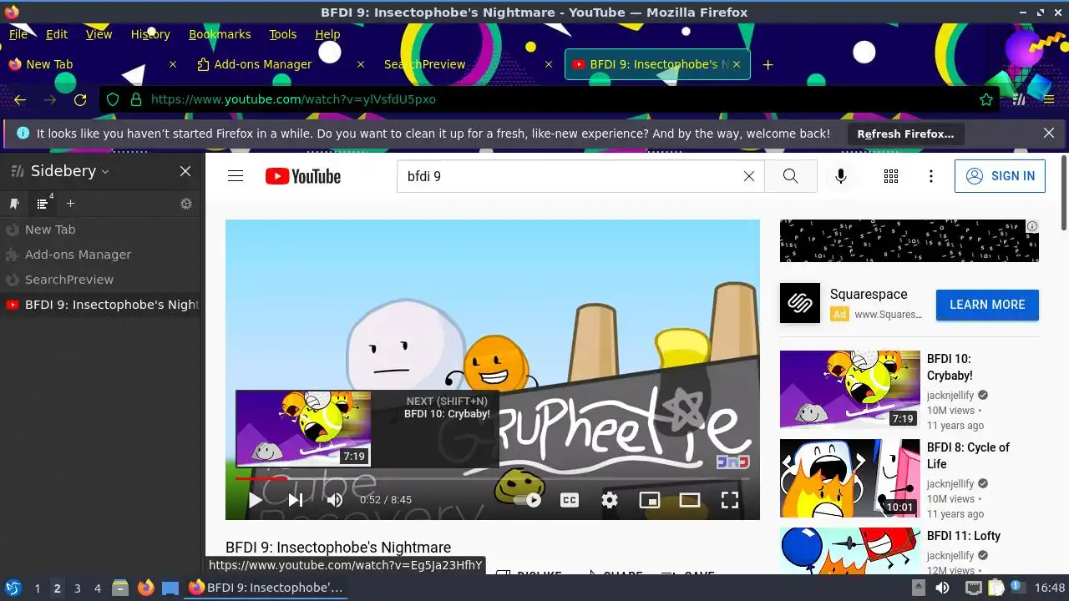
Task: Open YouTube guide hamburger menu
Action: coord(236,176)
